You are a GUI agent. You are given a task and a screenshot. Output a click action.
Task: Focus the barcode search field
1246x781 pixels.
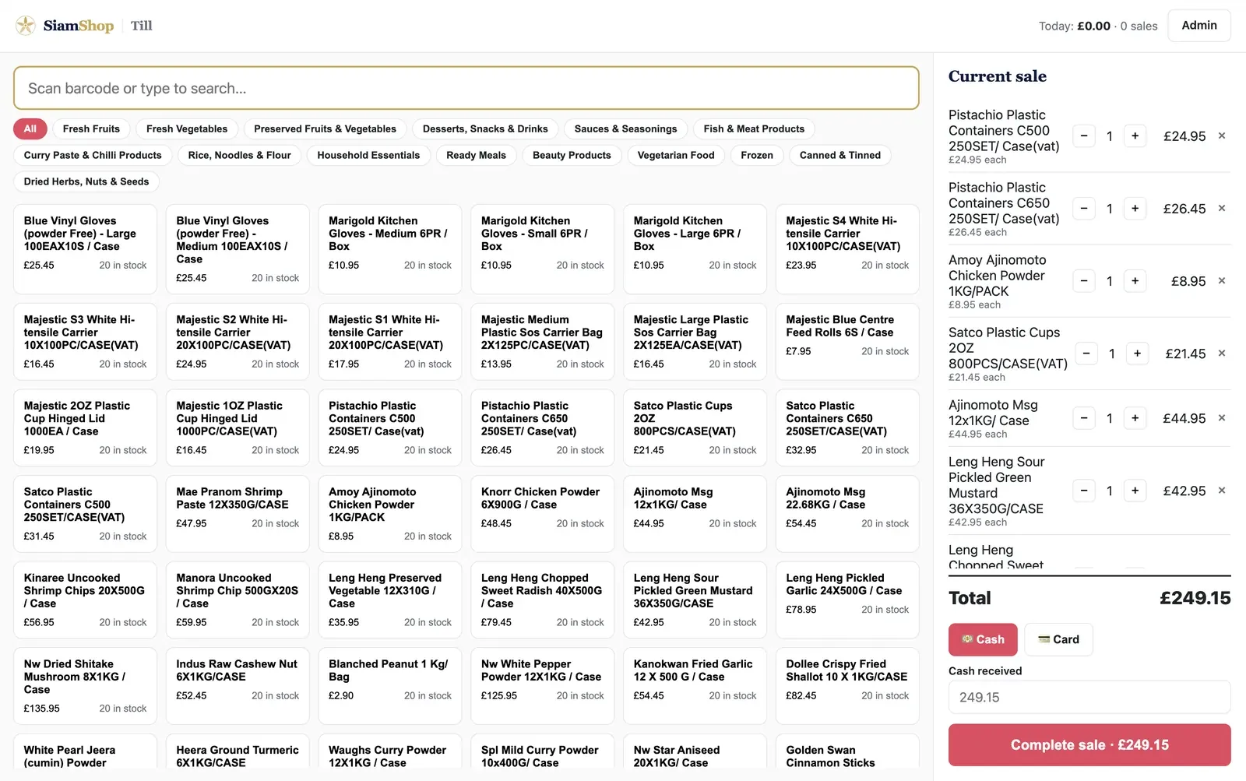(466, 88)
